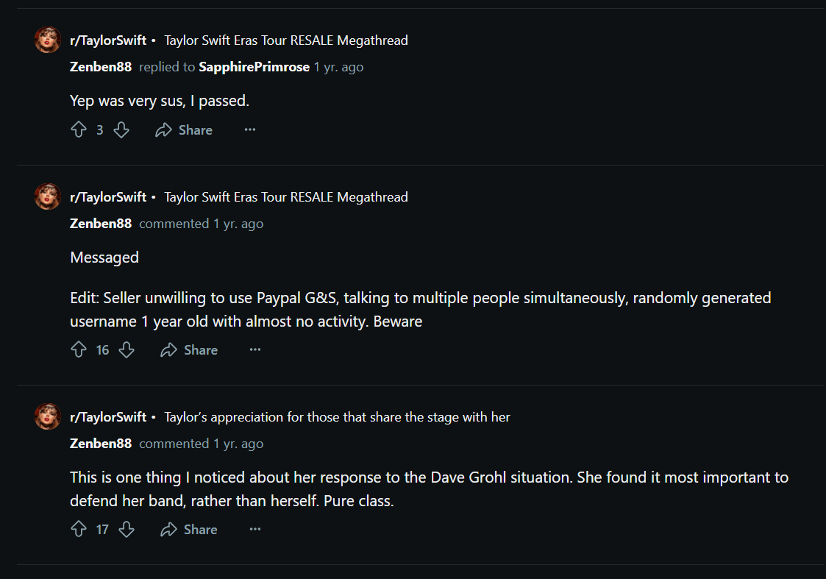Open r/TaylorSwift from the first comment
Screen dimensions: 826x579
point(108,40)
